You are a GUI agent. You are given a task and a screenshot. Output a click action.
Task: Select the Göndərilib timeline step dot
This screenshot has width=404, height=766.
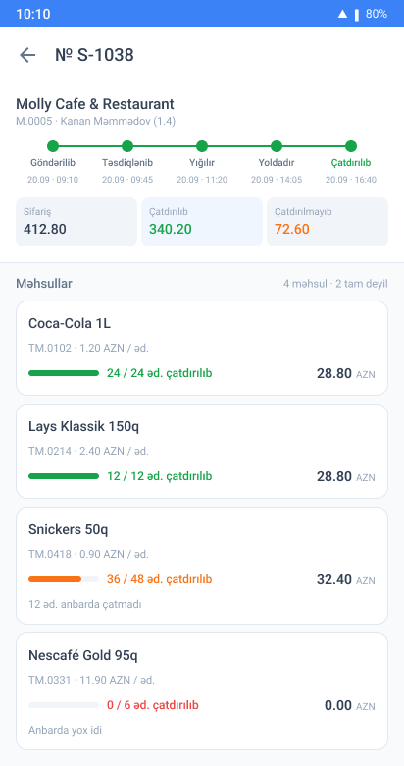click(x=53, y=146)
